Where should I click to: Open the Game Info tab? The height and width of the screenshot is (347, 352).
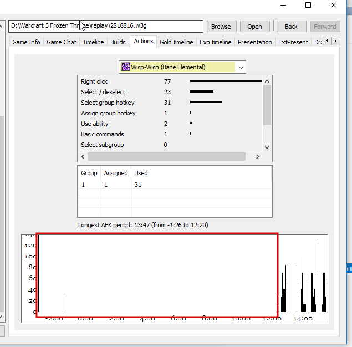click(x=26, y=42)
